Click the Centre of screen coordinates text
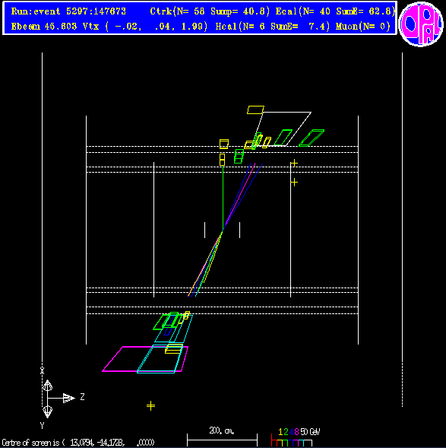Image resolution: width=446 pixels, height=448 pixels. [78, 443]
